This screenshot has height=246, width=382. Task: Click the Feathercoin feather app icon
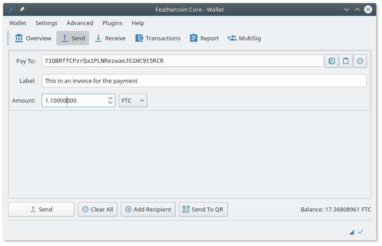click(11, 9)
